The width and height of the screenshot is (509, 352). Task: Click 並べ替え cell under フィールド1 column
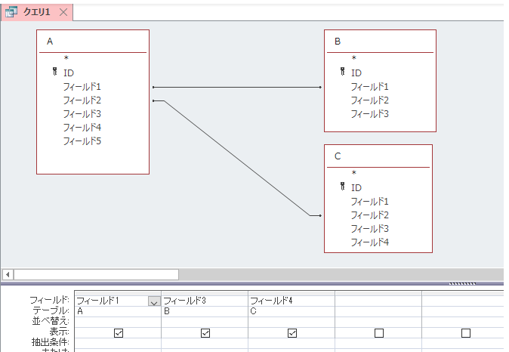(x=118, y=322)
